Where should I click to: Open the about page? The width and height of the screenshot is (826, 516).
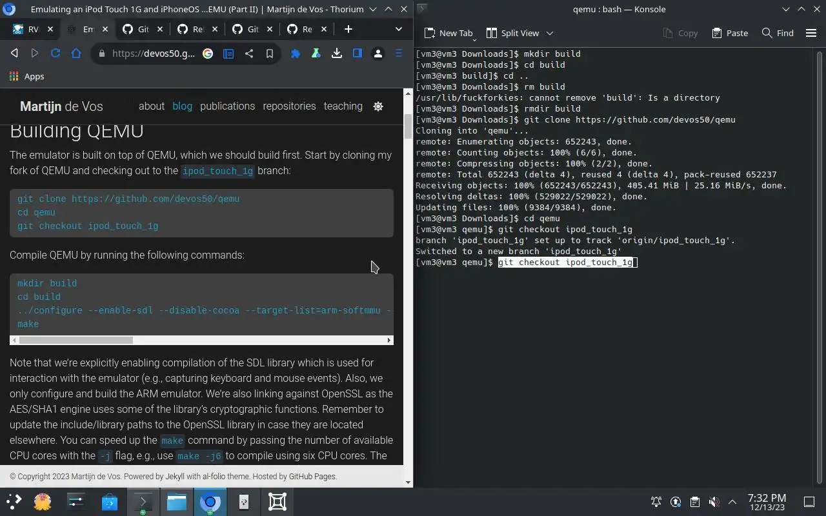coord(152,106)
